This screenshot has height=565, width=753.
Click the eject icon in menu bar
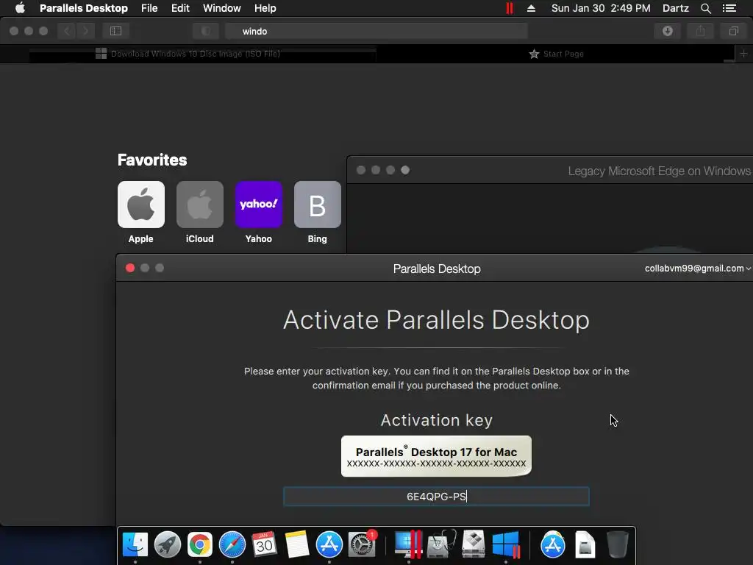tap(531, 8)
